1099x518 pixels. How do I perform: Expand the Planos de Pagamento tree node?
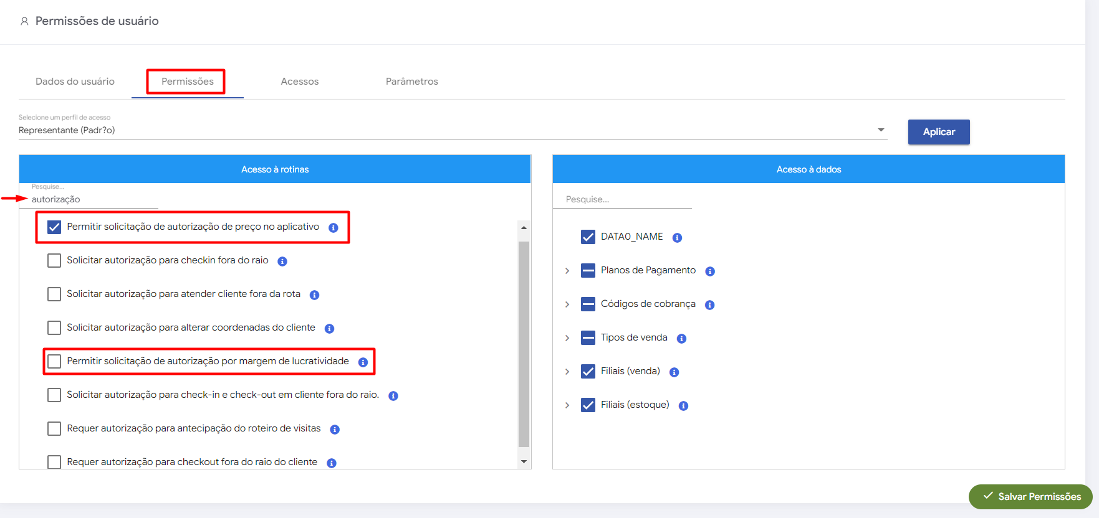[x=567, y=271]
